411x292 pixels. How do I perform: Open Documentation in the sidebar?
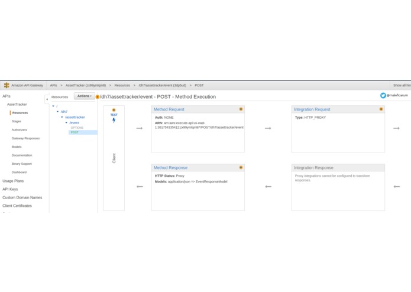point(22,155)
